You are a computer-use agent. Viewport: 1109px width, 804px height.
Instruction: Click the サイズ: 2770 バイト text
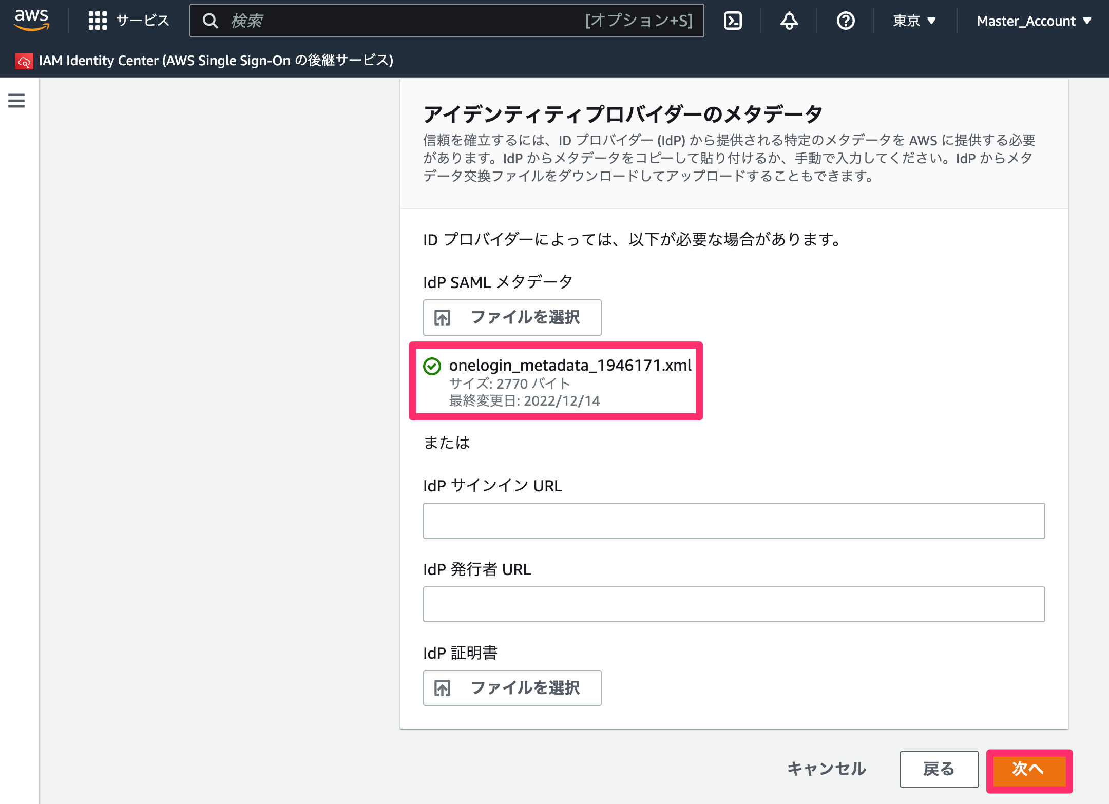point(509,384)
